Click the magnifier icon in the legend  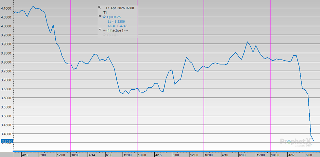coord(99,7)
